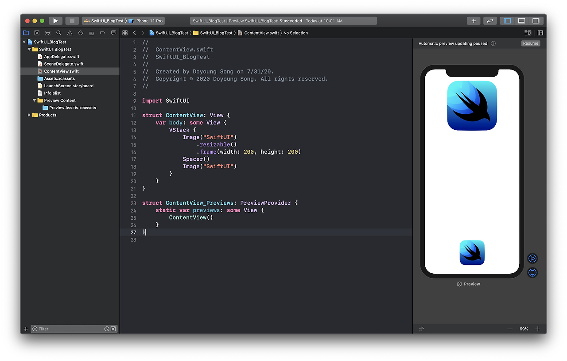
Task: Click SwiftUI_BlogTest folder in jump bar
Action: (213, 33)
